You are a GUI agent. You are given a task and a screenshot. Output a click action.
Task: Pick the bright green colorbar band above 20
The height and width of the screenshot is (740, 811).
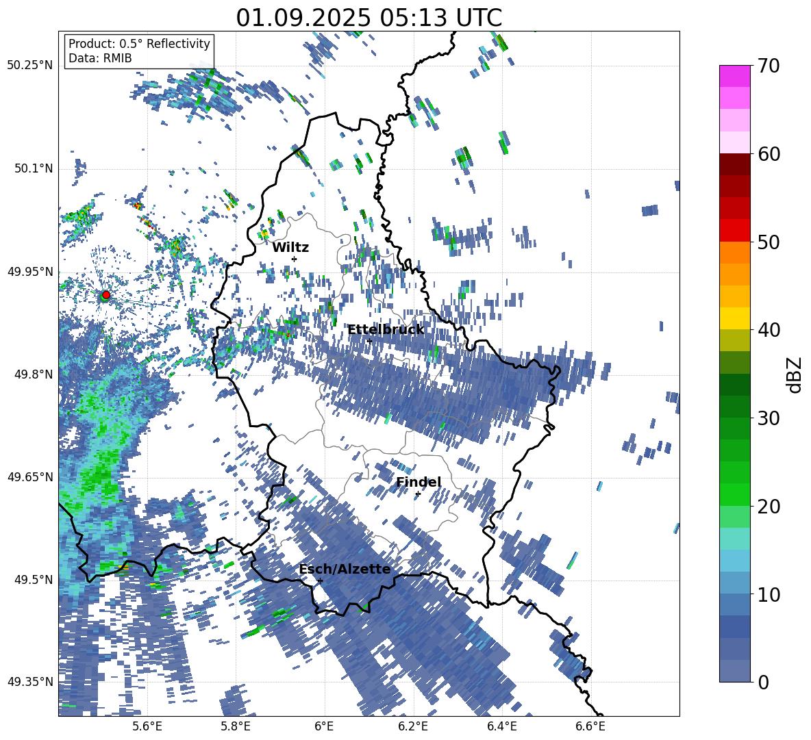[734, 494]
